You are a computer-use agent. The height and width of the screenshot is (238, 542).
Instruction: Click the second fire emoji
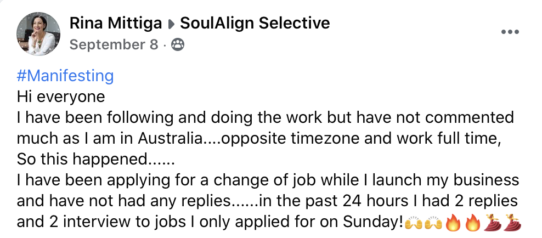point(473,223)
